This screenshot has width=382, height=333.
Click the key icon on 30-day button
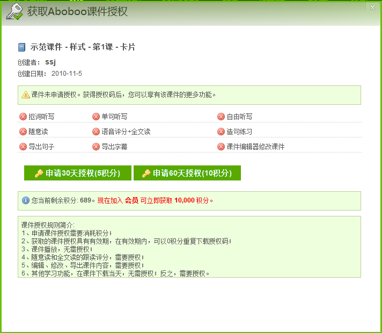coord(39,173)
